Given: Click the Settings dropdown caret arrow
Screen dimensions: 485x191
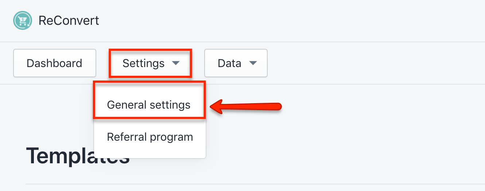Looking at the screenshot, I should [176, 63].
